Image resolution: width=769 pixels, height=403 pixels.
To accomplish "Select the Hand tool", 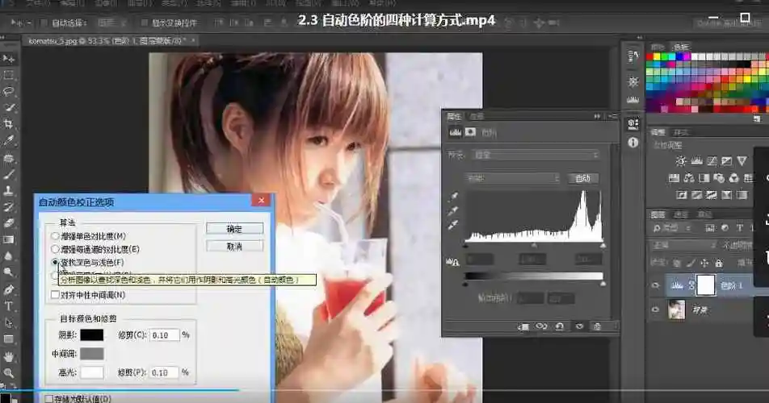I will pos(8,356).
